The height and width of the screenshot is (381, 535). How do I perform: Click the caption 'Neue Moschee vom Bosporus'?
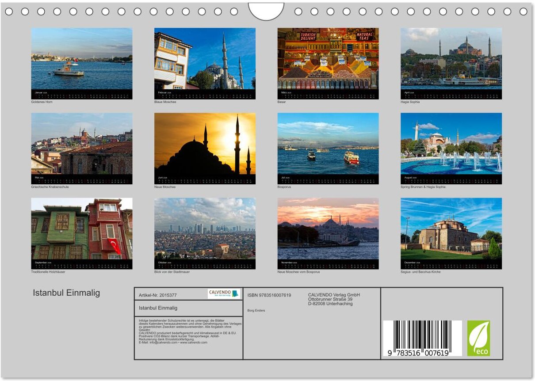(x=298, y=272)
